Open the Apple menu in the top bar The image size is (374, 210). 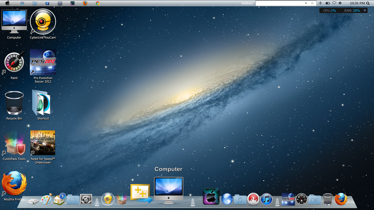[7, 3]
